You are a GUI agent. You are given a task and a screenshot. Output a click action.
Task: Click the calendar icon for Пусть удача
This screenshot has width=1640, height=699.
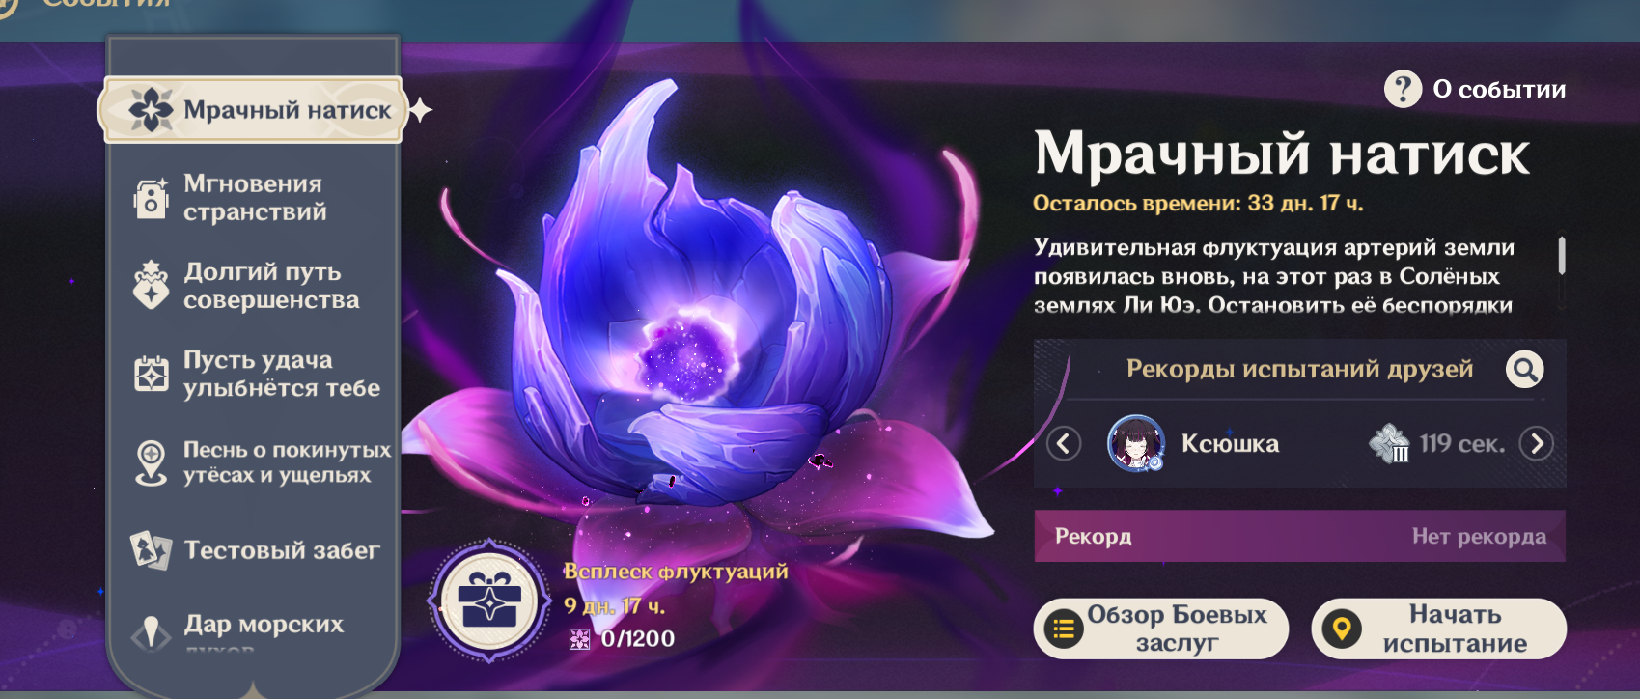pos(152,374)
